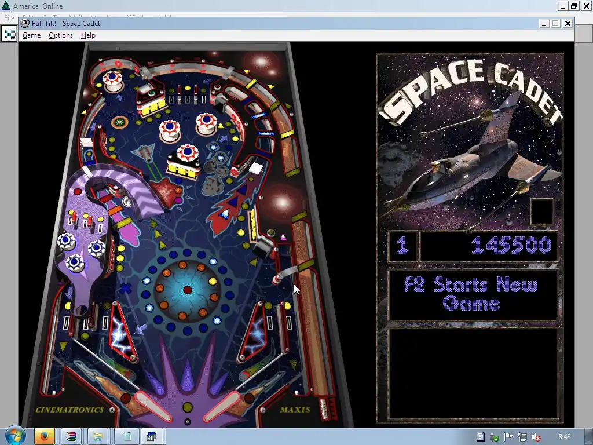Viewport: 593px width, 445px height.
Task: Minimize the Space Cadet window
Action: click(544, 23)
